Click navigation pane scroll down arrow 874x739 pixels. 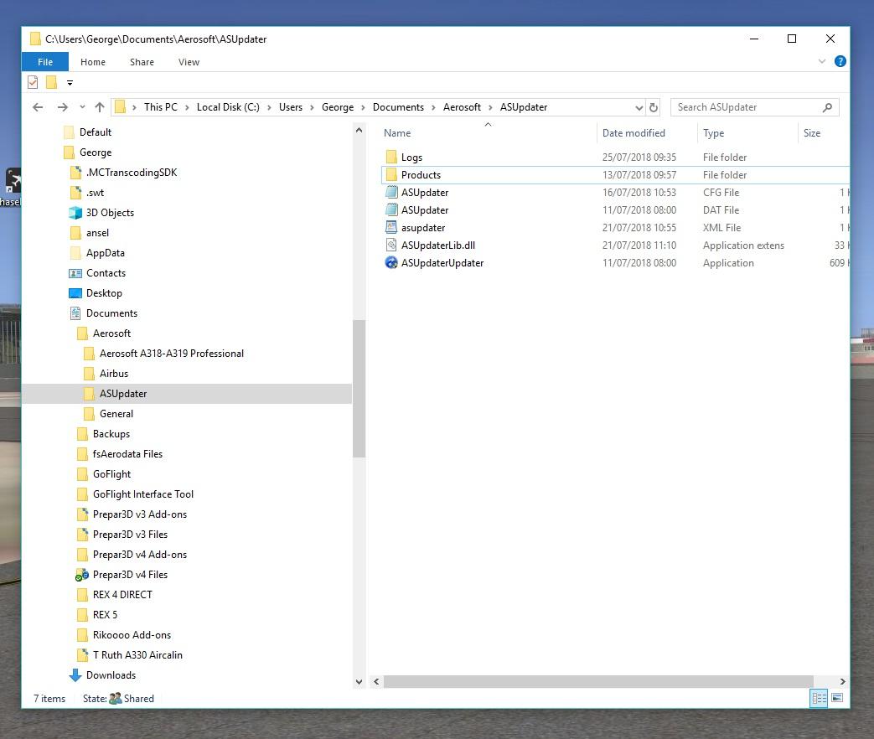pos(359,681)
